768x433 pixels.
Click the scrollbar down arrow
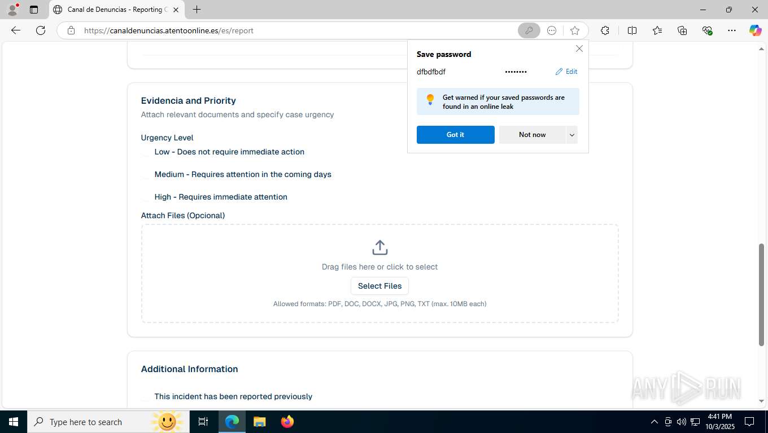(761, 401)
